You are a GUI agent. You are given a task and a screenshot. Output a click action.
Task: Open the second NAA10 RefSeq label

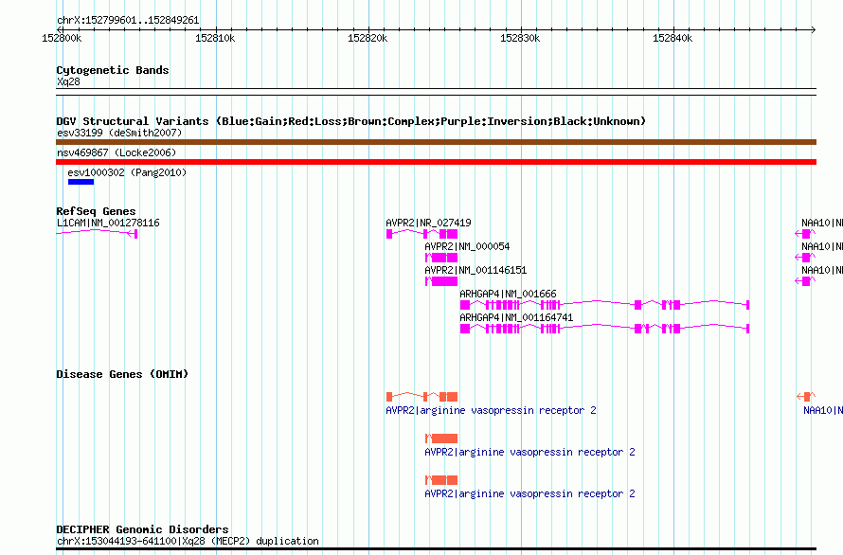(x=822, y=246)
